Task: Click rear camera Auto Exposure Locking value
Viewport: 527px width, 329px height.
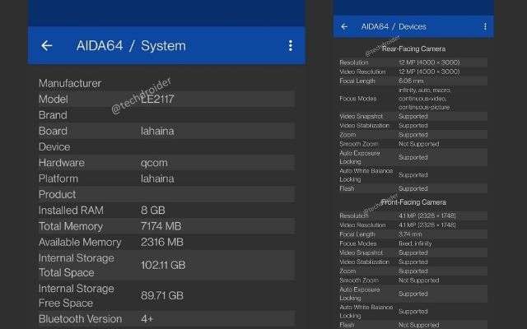Action: click(x=413, y=157)
